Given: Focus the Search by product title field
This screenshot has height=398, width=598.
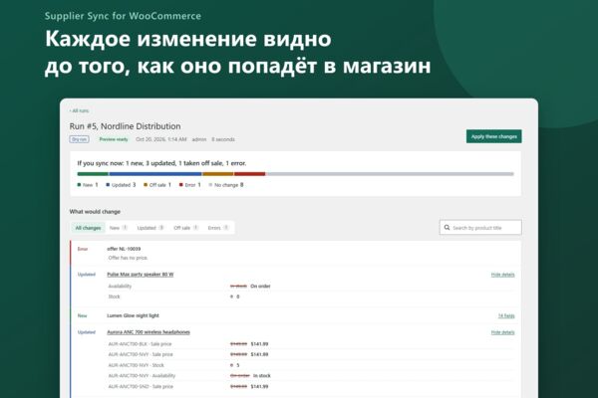Looking at the screenshot, I should pyautogui.click(x=480, y=228).
